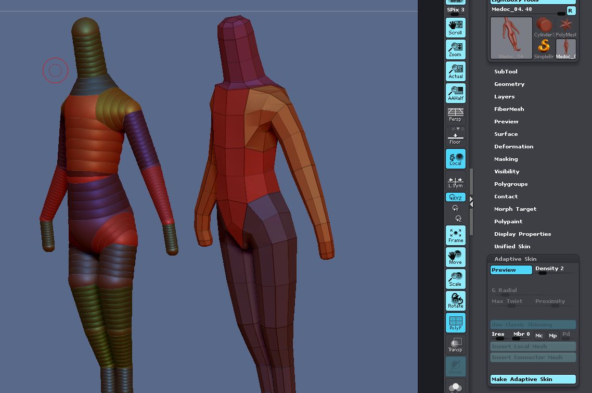
Task: Click Insert Connector Mesh button
Action: point(533,358)
